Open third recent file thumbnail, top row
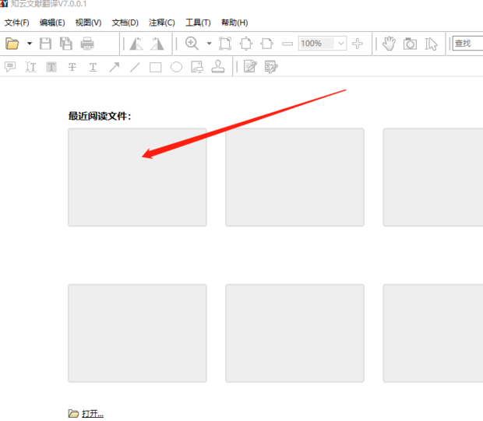The height and width of the screenshot is (421, 483). 433,177
